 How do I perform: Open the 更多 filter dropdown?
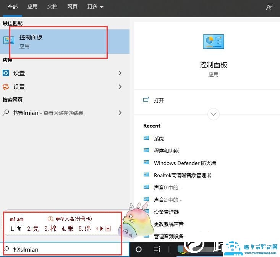point(95,7)
